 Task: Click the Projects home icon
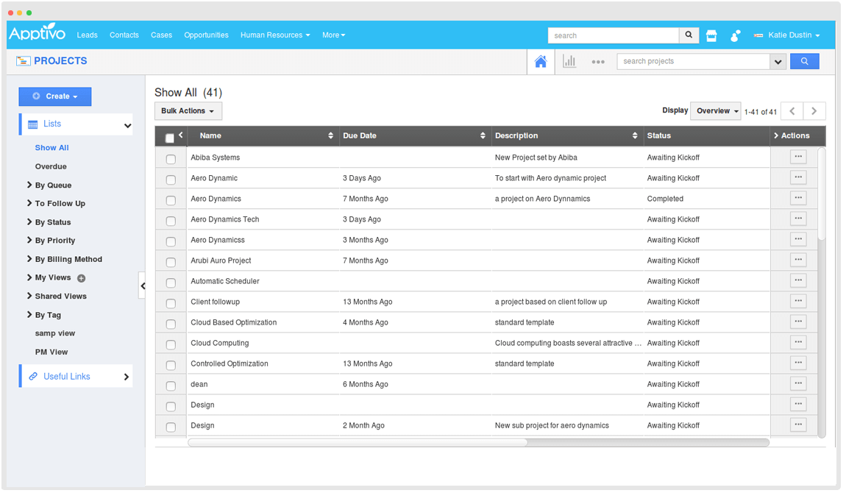pos(541,62)
